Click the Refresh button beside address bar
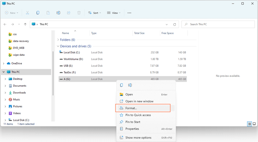The image size is (258, 142). coord(174,24)
